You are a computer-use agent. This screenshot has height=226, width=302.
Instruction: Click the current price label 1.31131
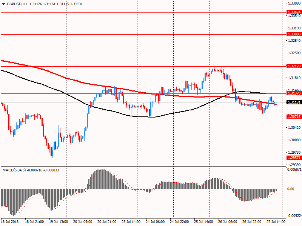pyautogui.click(x=294, y=102)
